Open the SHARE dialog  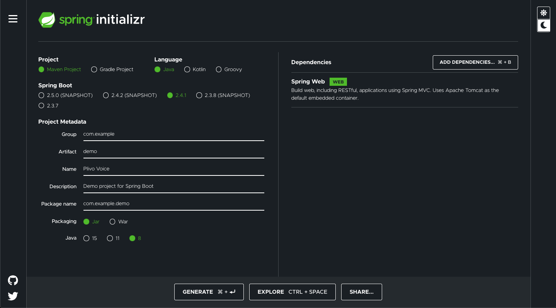(x=361, y=292)
